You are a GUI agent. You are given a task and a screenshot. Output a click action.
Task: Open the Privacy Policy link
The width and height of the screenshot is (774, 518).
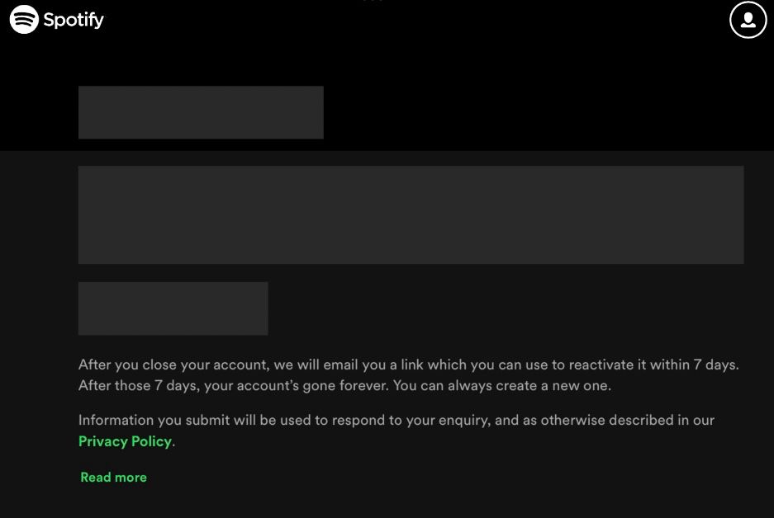[x=125, y=441]
